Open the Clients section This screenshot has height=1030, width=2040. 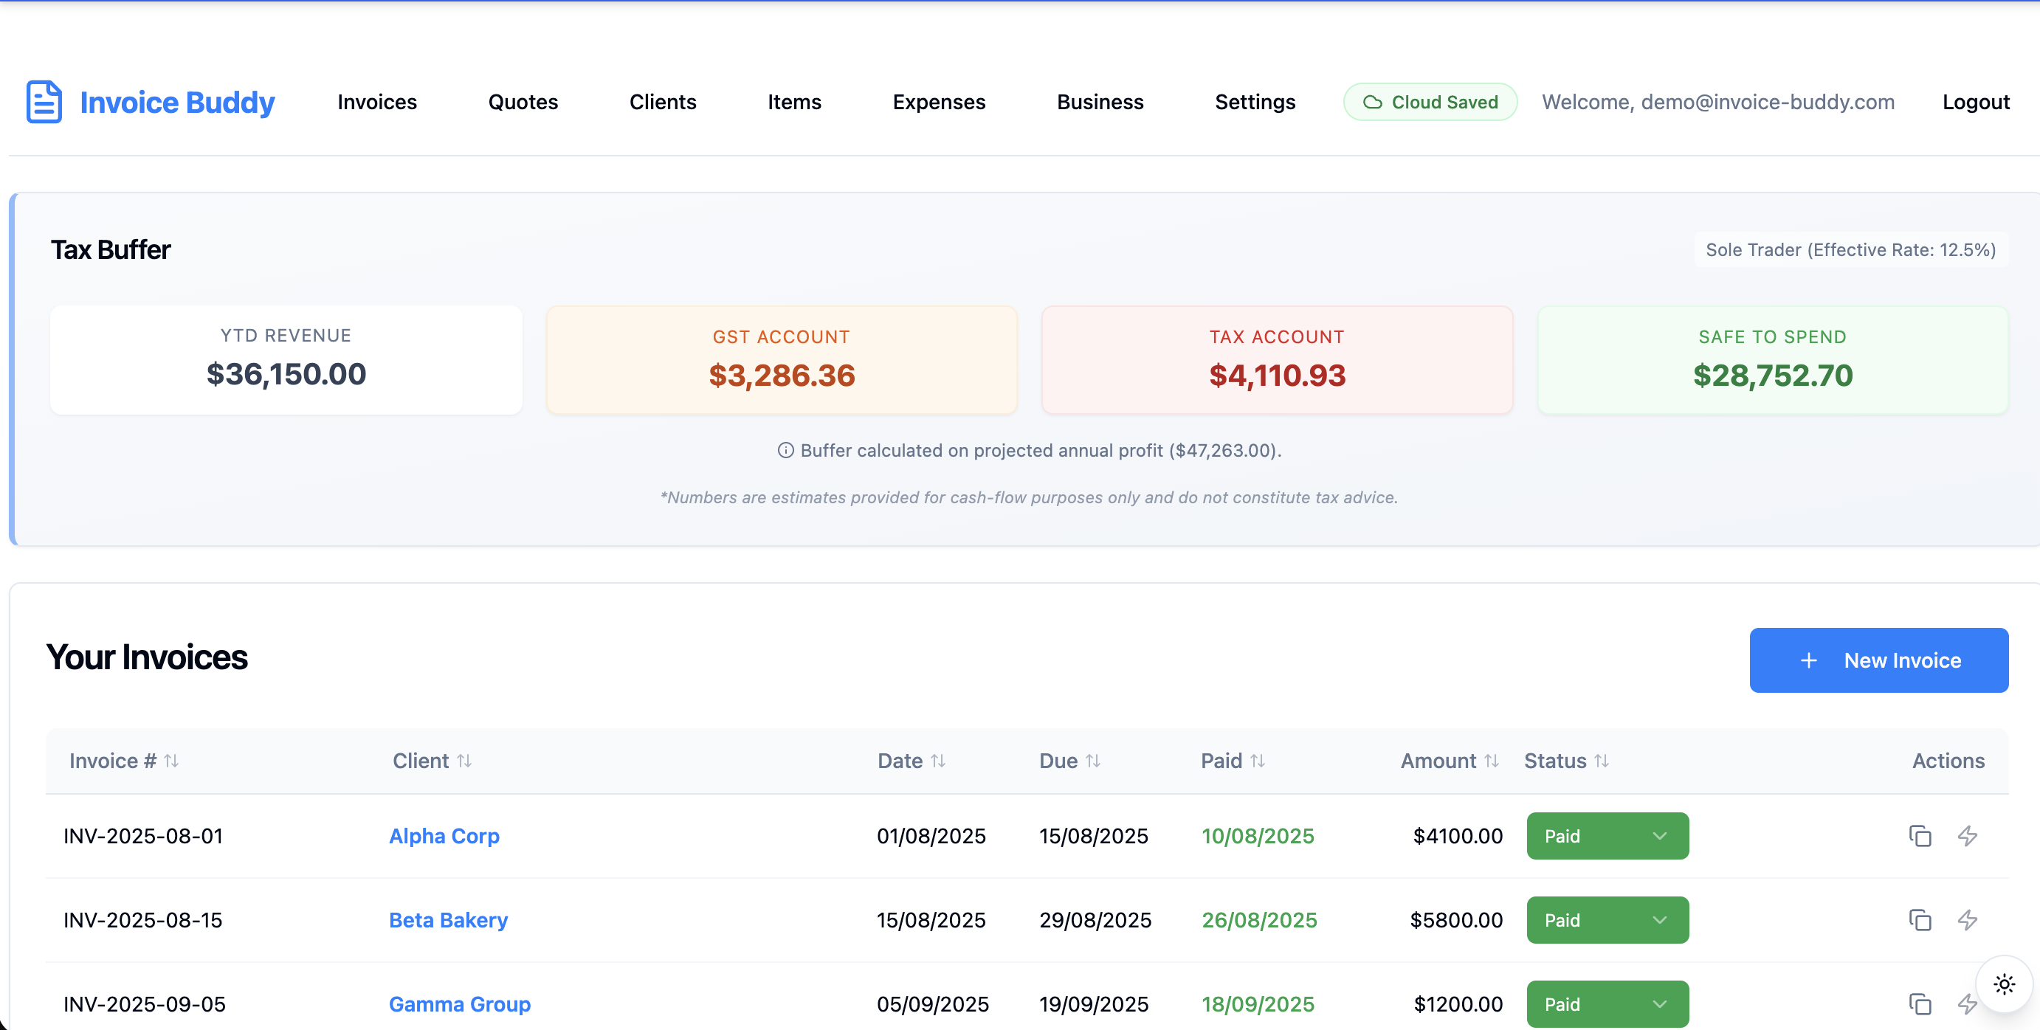click(x=663, y=102)
